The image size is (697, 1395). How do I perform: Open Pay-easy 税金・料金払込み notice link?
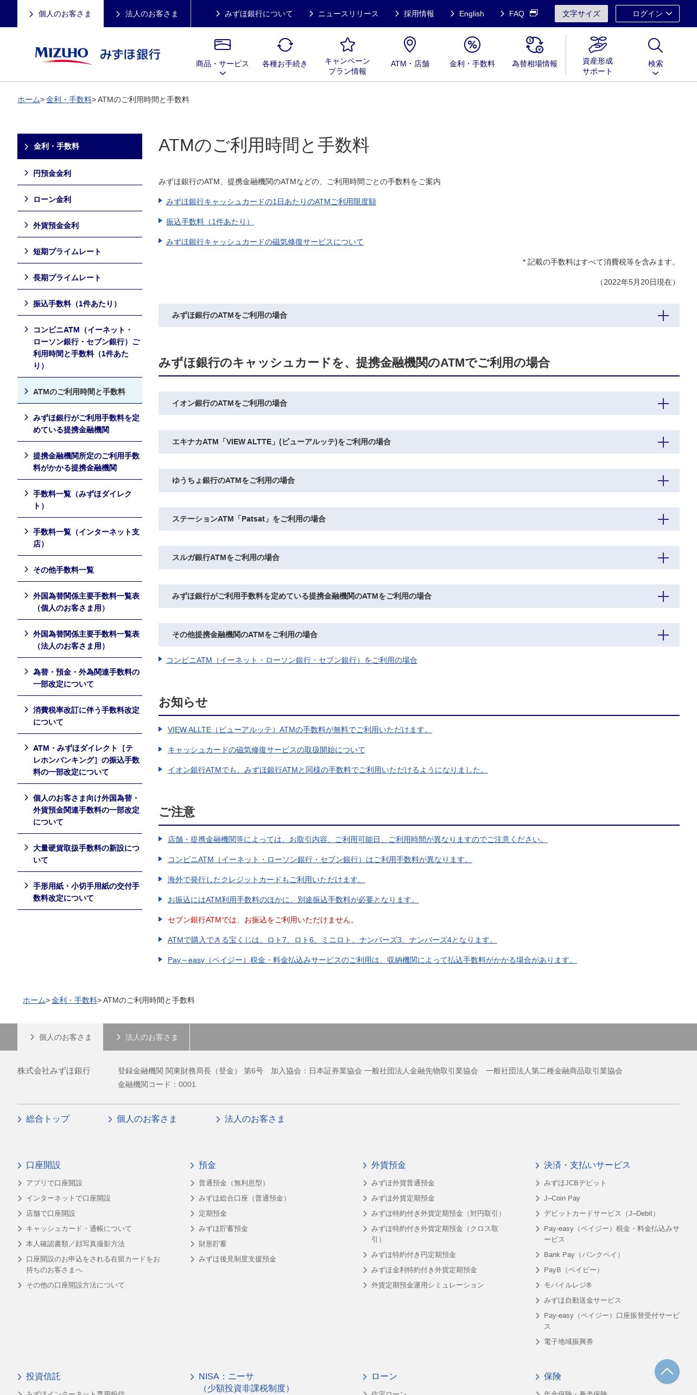pyautogui.click(x=372, y=960)
